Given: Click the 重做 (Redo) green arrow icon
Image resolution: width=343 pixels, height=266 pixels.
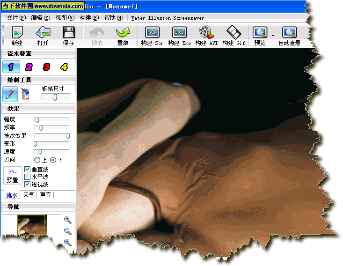Looking at the screenshot, I should (x=123, y=33).
